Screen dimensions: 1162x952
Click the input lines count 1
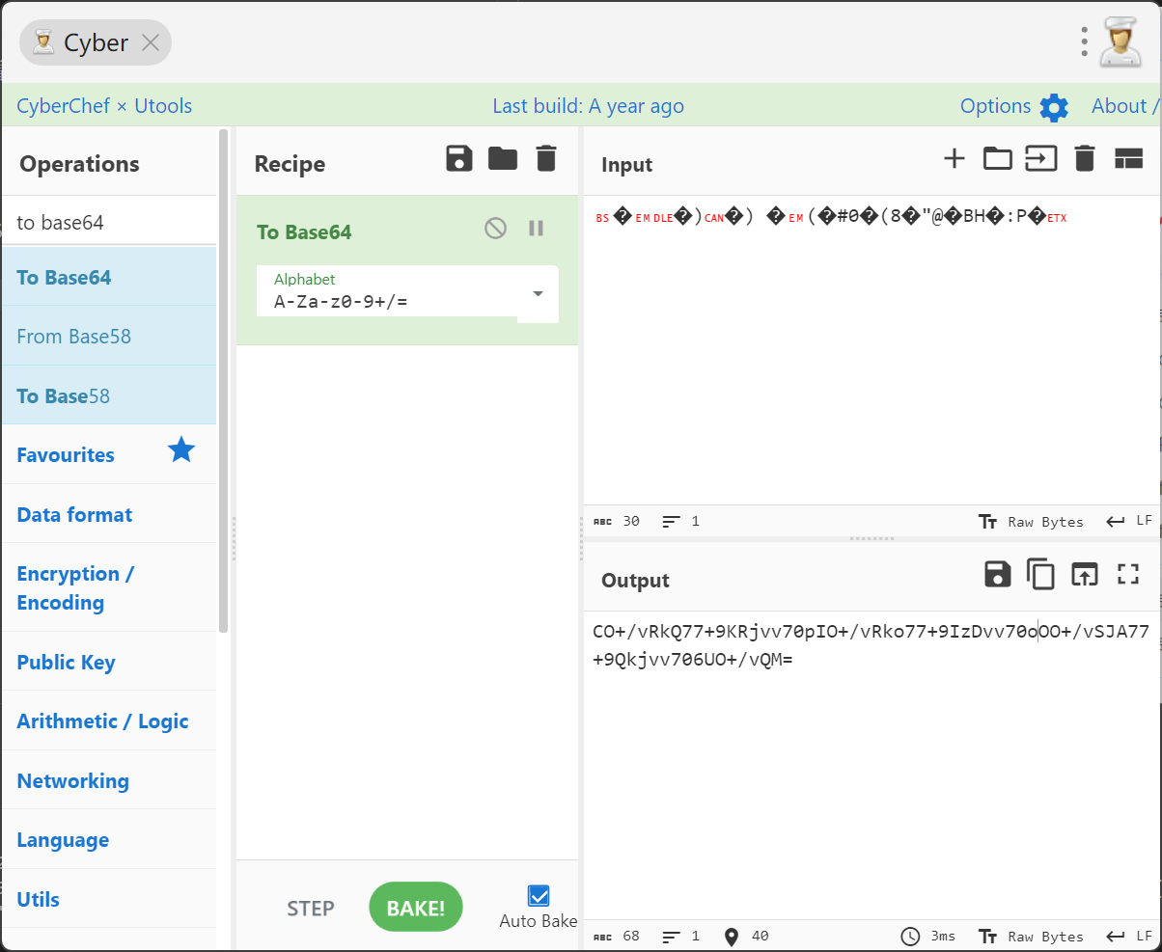pos(681,521)
